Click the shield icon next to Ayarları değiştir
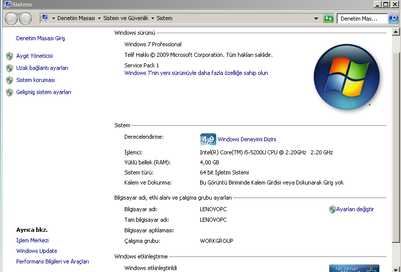The width and height of the screenshot is (401, 272). pyautogui.click(x=332, y=210)
